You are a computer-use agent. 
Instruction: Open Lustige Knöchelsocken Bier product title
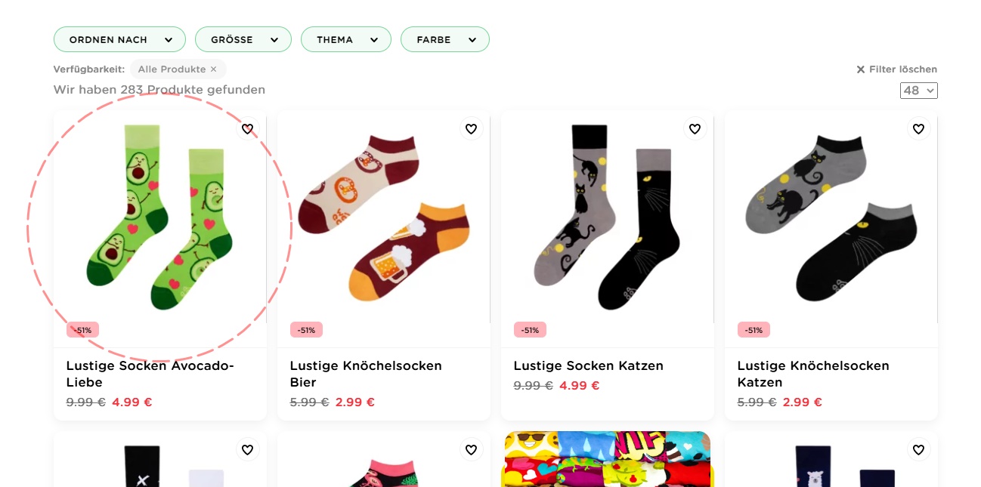(x=365, y=374)
